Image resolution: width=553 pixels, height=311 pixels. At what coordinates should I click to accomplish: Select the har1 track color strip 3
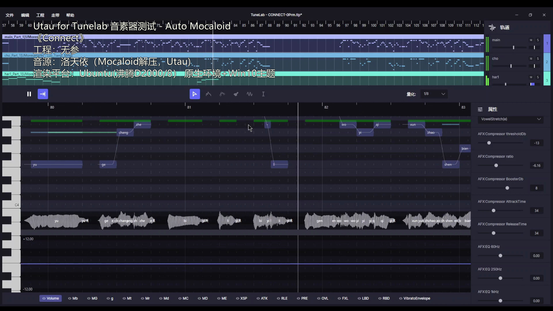(547, 78)
